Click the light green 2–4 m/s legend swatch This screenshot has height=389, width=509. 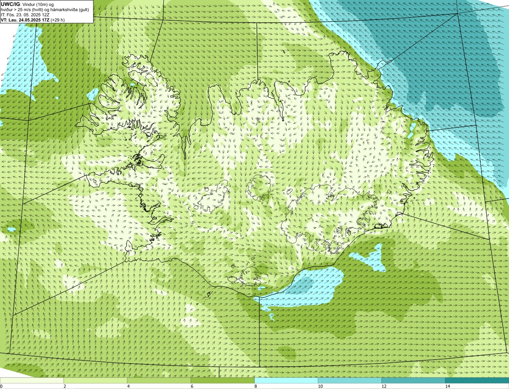pos(95,380)
